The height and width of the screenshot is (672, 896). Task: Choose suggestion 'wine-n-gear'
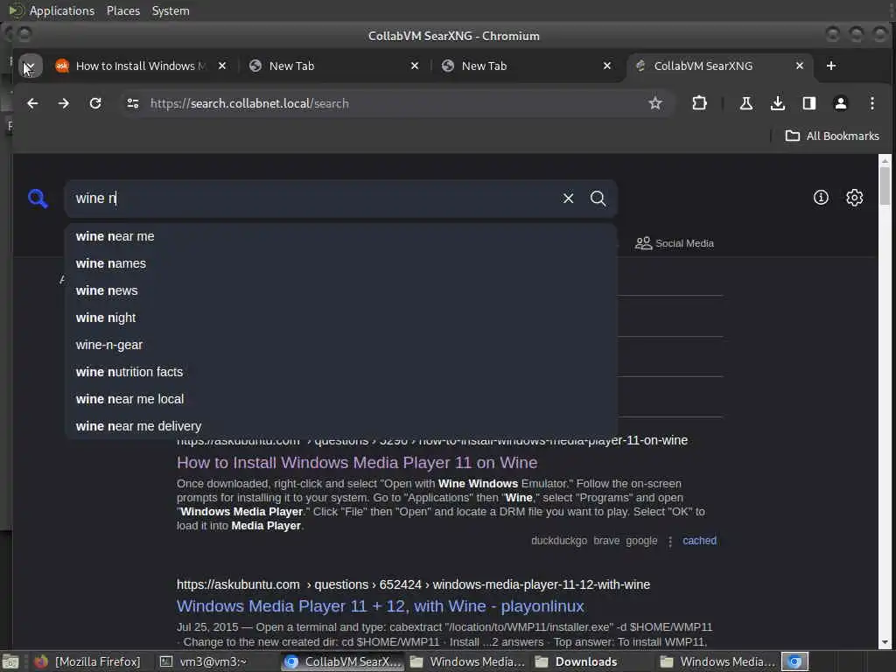point(340,345)
